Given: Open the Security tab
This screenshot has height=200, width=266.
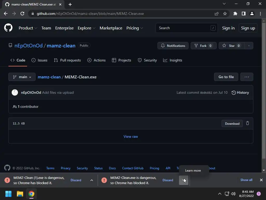Looking at the screenshot, I should click(147, 60).
